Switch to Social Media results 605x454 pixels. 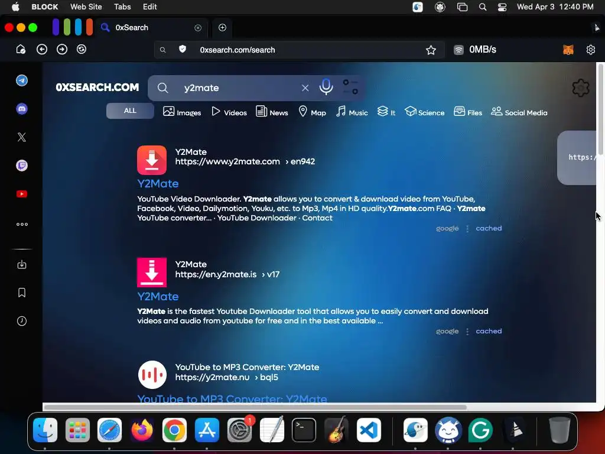(x=519, y=112)
